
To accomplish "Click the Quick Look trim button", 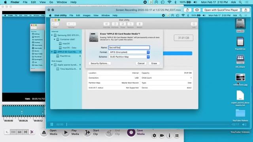I will click(x=197, y=10).
